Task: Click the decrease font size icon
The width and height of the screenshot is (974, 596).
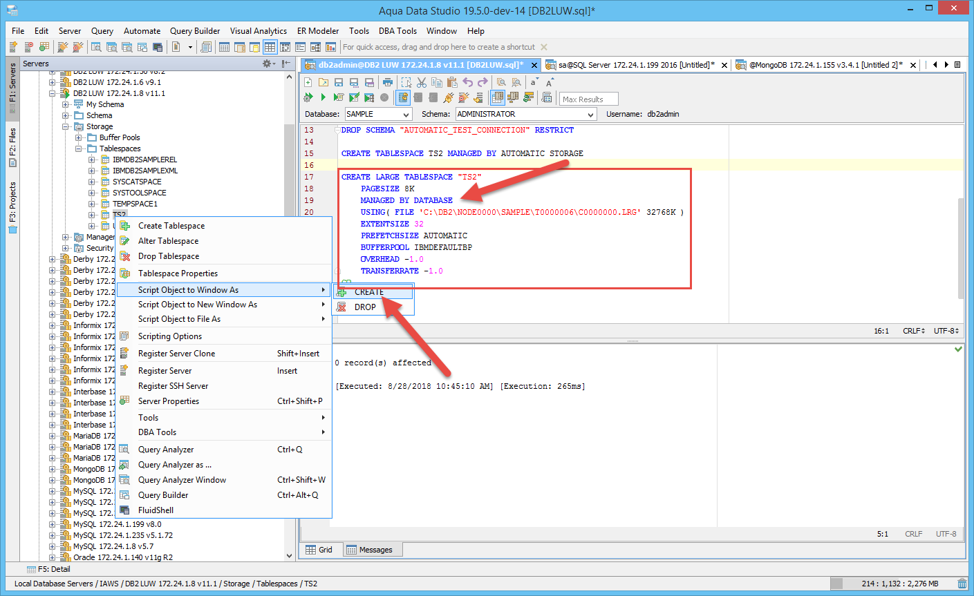Action: point(534,83)
